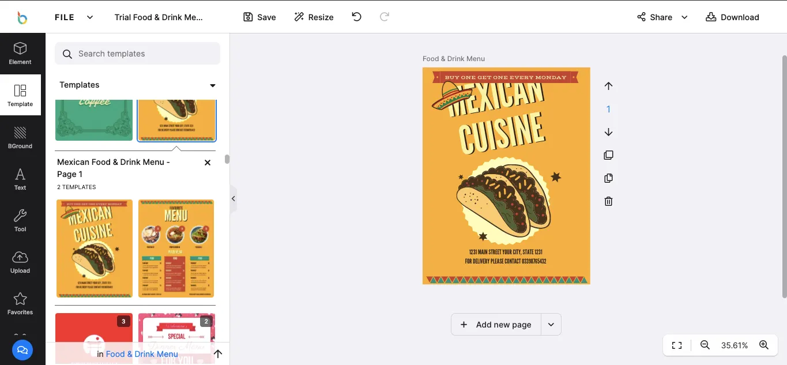Zoom in with magnifier plus icon
This screenshot has height=365, width=787.
pos(764,345)
